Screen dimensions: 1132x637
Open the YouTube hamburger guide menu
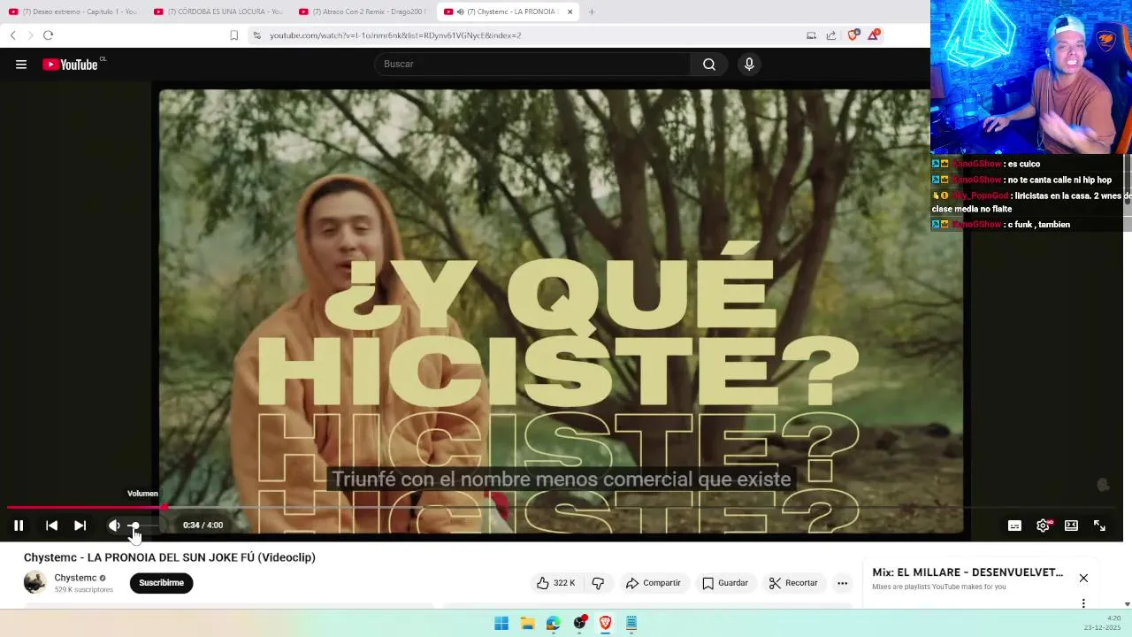[21, 64]
